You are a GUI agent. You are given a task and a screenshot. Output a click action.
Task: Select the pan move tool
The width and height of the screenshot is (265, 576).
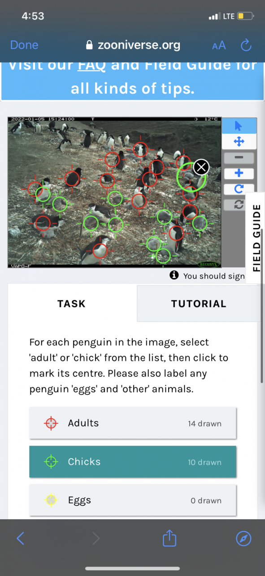click(239, 142)
